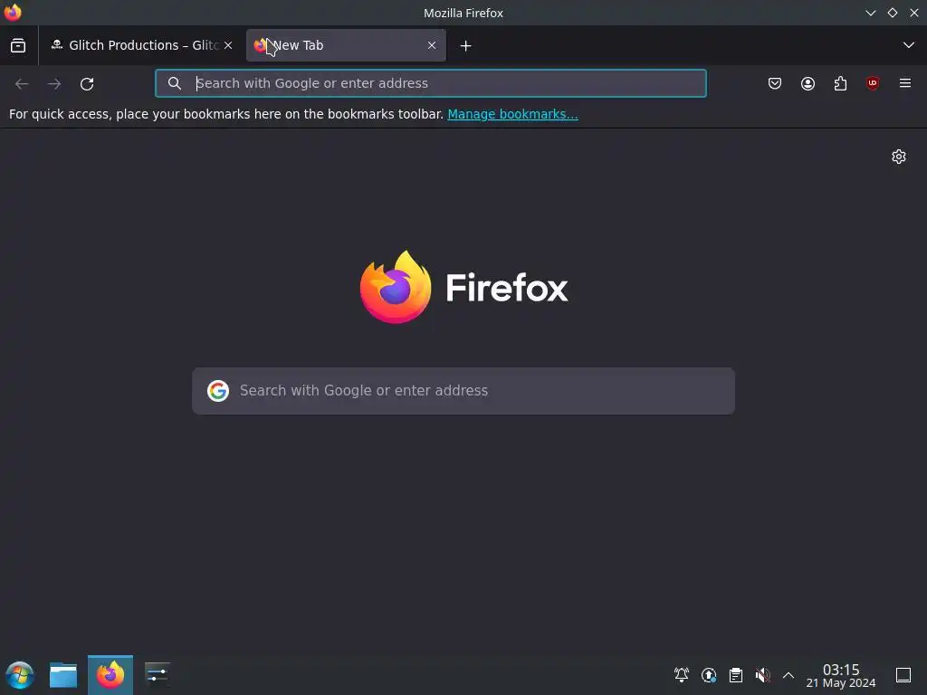Focus the address bar search field

point(431,83)
